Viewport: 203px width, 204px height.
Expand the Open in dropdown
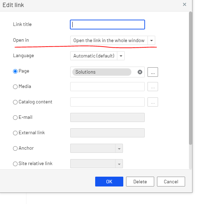(x=151, y=40)
